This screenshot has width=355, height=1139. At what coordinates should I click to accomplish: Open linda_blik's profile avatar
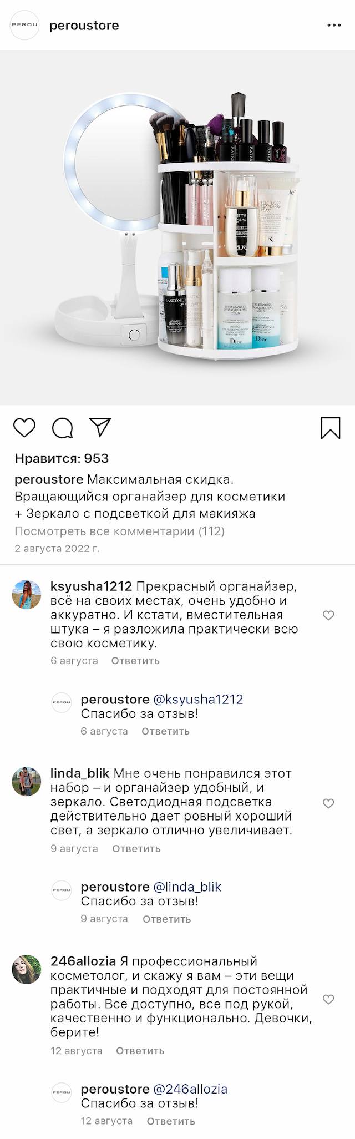[x=27, y=782]
